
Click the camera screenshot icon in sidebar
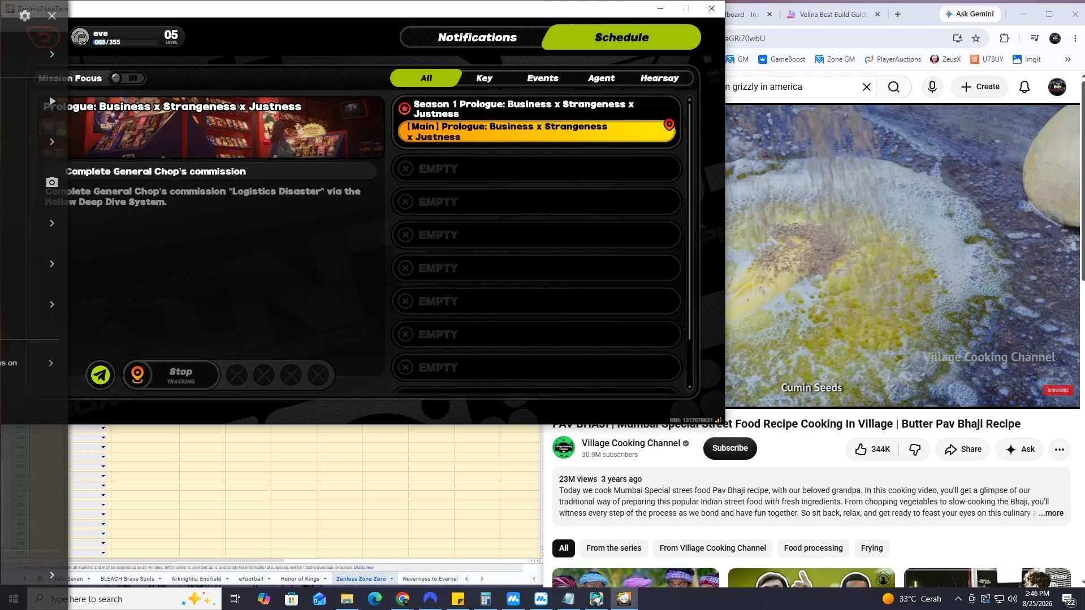coord(51,182)
